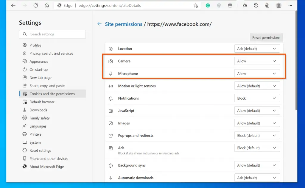Open the Grammarly extension icon
Image resolution: width=305 pixels, height=188 pixels.
click(x=208, y=6)
